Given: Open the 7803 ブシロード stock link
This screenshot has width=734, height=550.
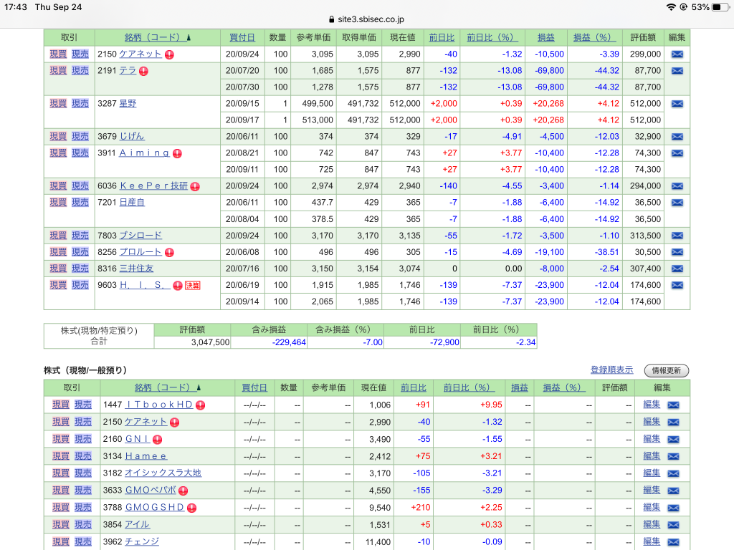Looking at the screenshot, I should pos(140,235).
